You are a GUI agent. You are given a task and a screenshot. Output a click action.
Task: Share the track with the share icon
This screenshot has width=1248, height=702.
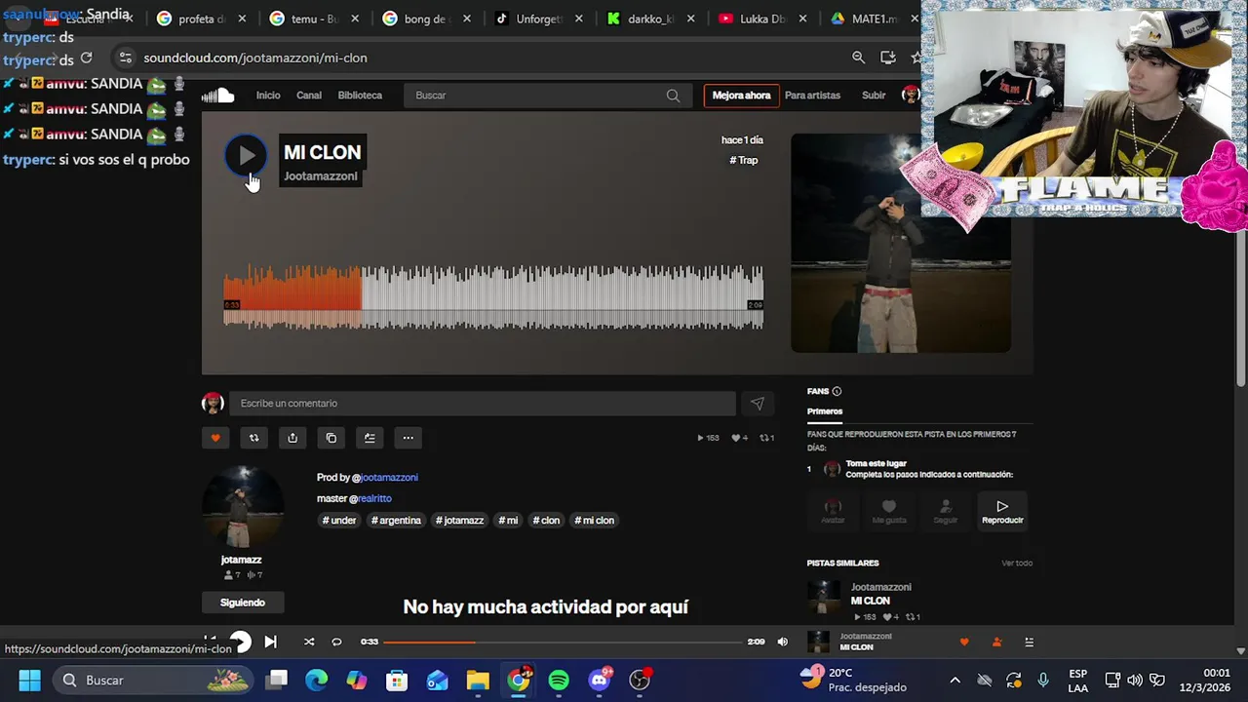click(292, 438)
